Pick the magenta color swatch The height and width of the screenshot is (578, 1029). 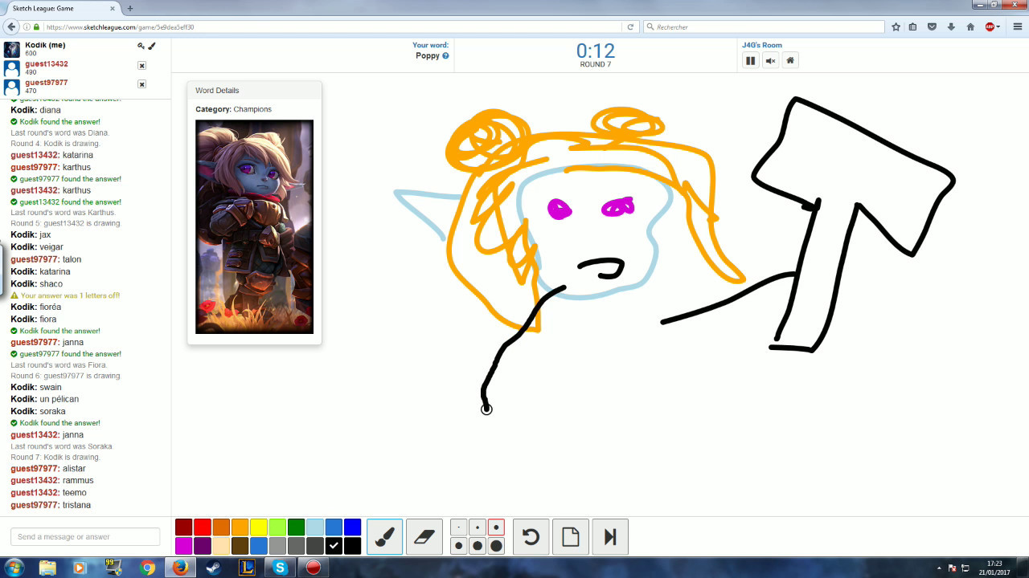pyautogui.click(x=183, y=546)
